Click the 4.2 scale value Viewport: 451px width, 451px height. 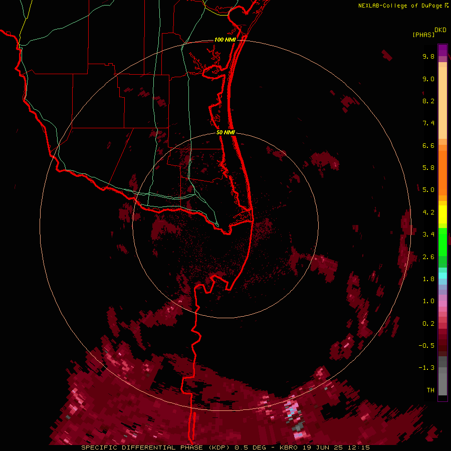[428, 212]
